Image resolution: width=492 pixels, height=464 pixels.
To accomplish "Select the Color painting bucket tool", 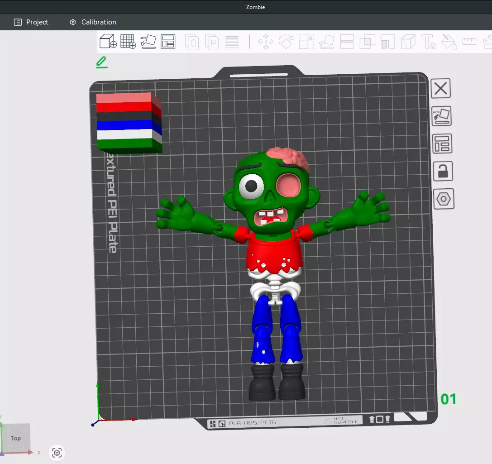I will (449, 41).
